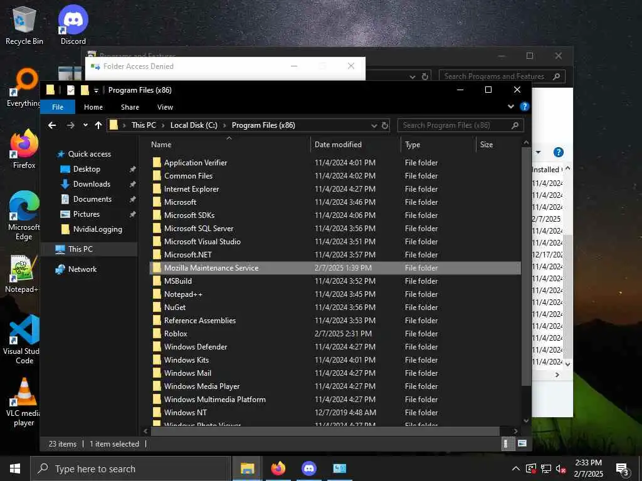Click the file list vertical scrollbar

tap(526, 266)
